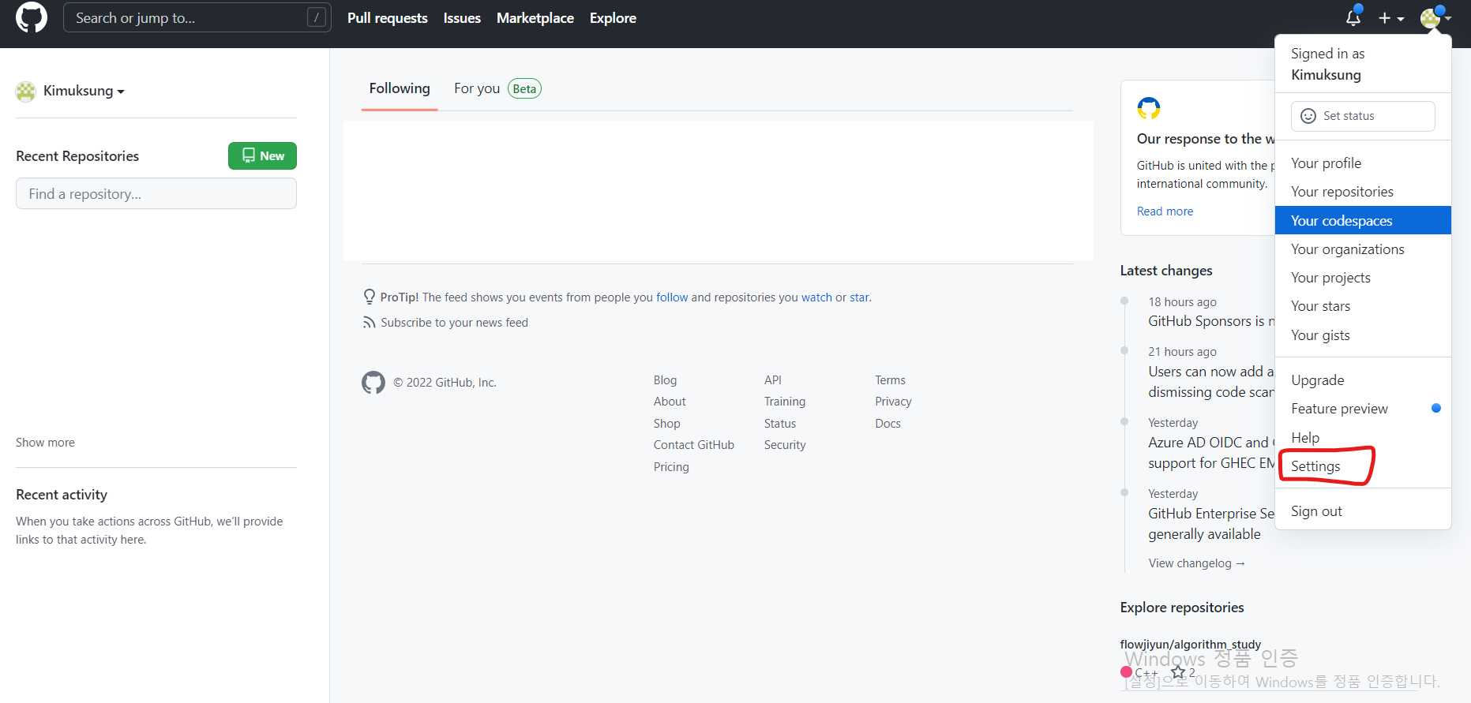The height and width of the screenshot is (703, 1471).
Task: Focus the Find a repository field
Action: (156, 193)
